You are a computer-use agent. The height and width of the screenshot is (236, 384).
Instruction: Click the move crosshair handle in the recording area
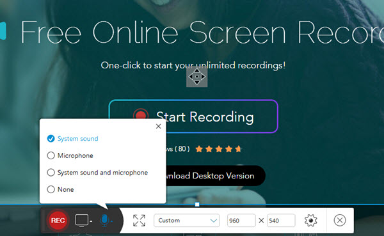197,77
